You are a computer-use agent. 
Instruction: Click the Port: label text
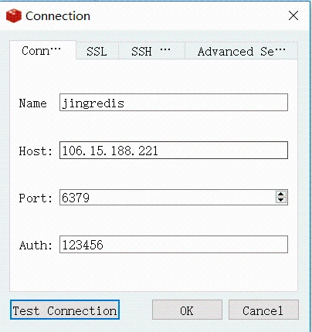click(36, 198)
